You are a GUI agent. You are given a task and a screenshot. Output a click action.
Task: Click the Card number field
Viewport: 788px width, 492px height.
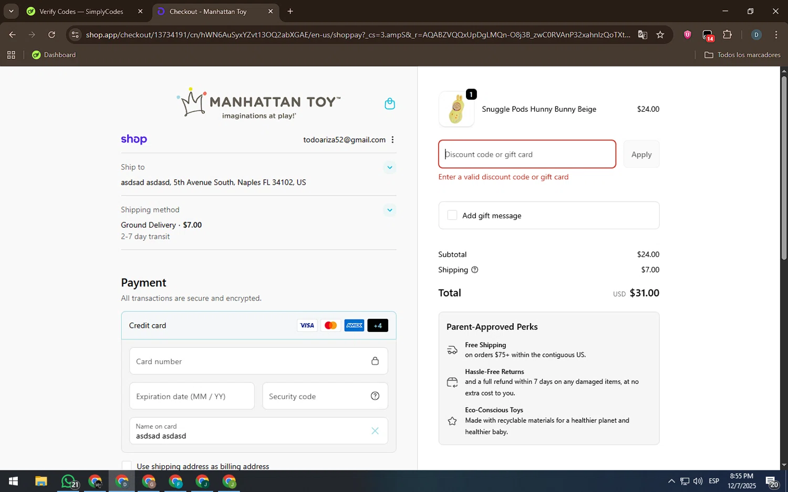(x=258, y=361)
